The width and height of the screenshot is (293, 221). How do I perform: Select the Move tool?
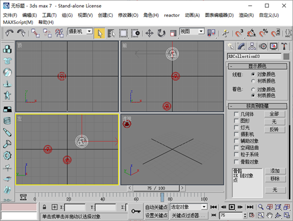tap(149, 33)
